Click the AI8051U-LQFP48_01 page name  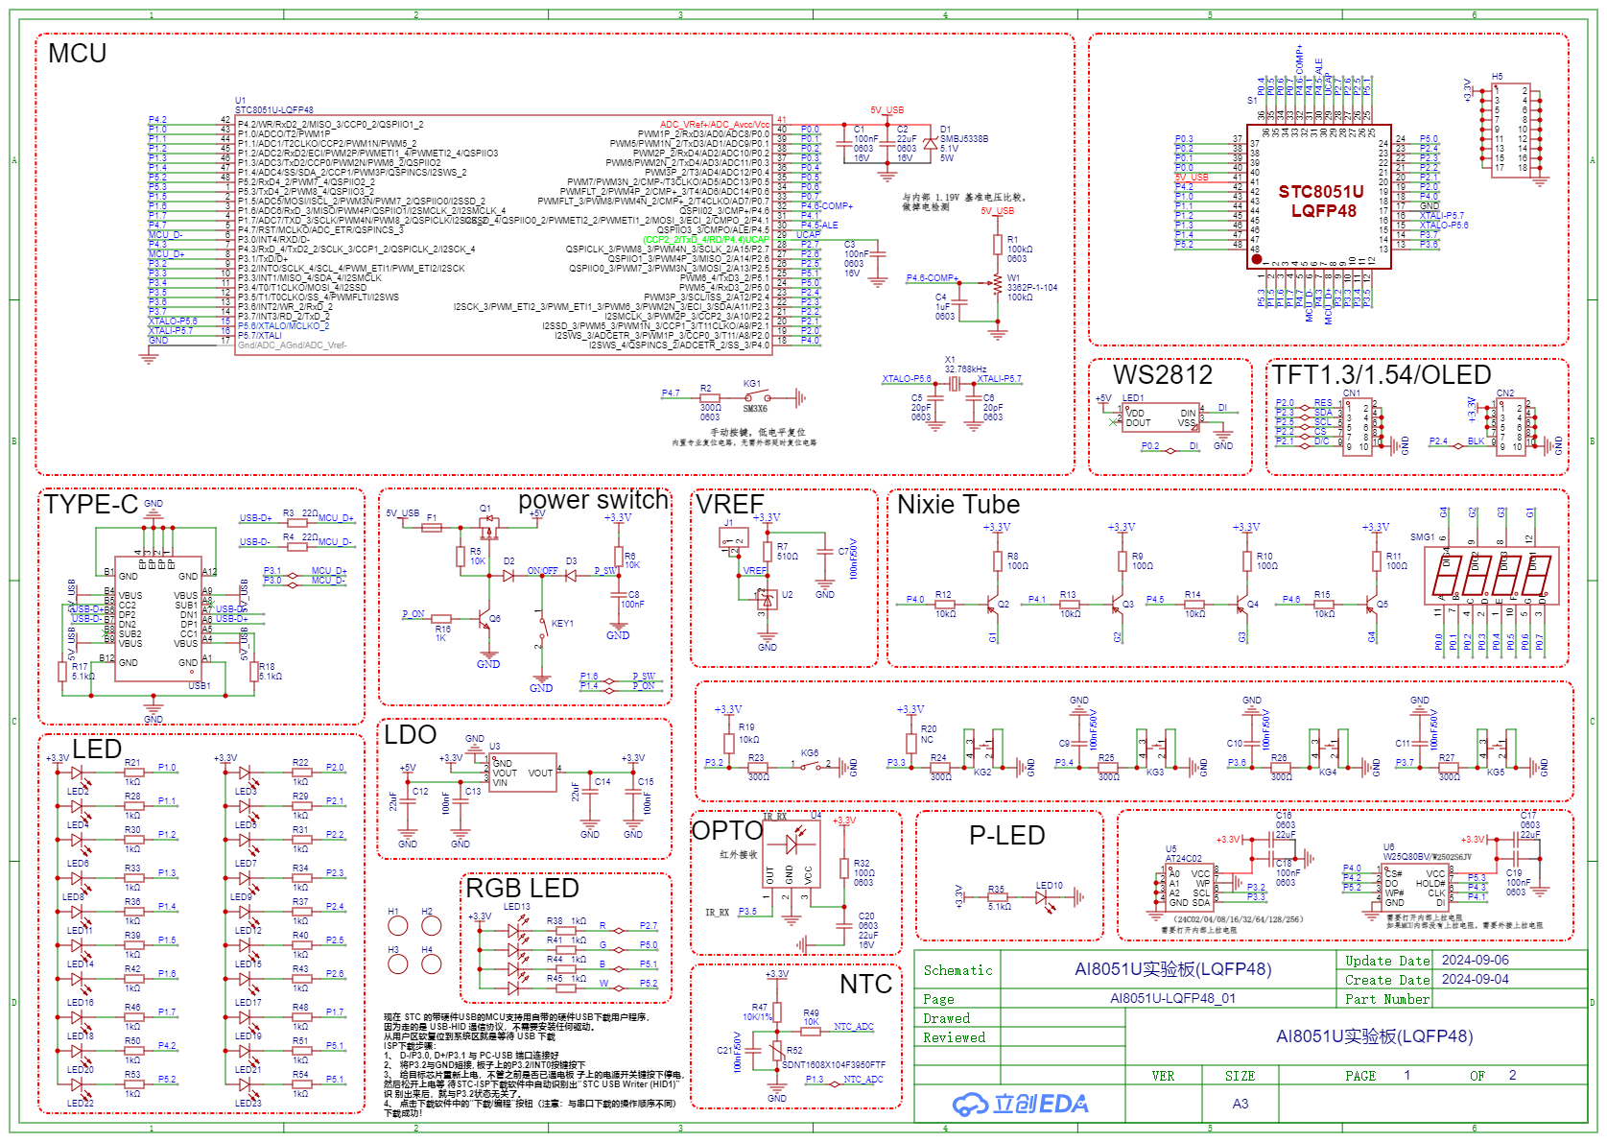point(1172,998)
